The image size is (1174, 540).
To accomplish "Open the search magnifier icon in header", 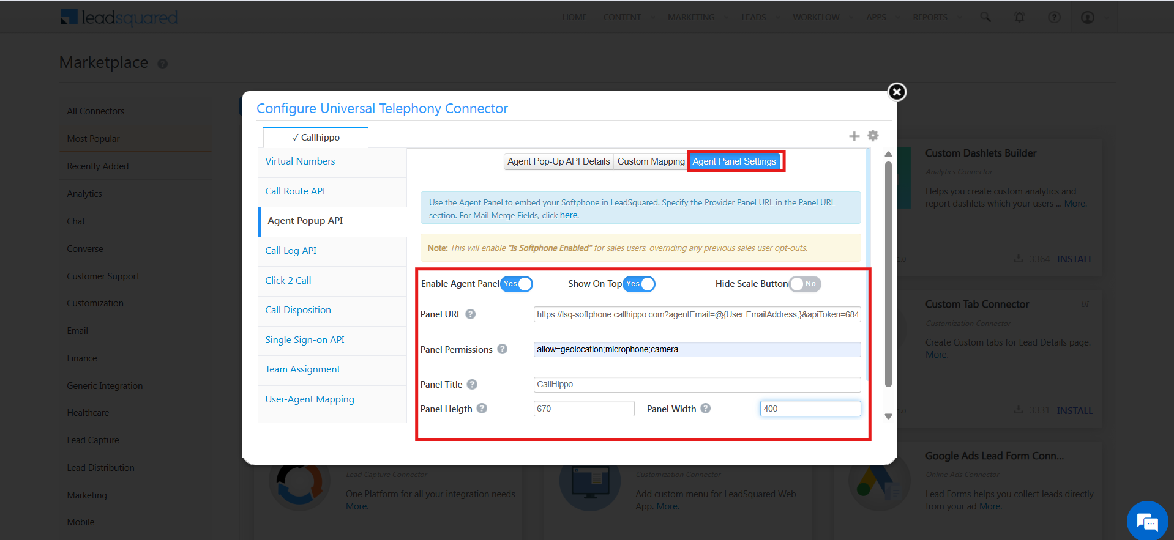I will click(985, 17).
